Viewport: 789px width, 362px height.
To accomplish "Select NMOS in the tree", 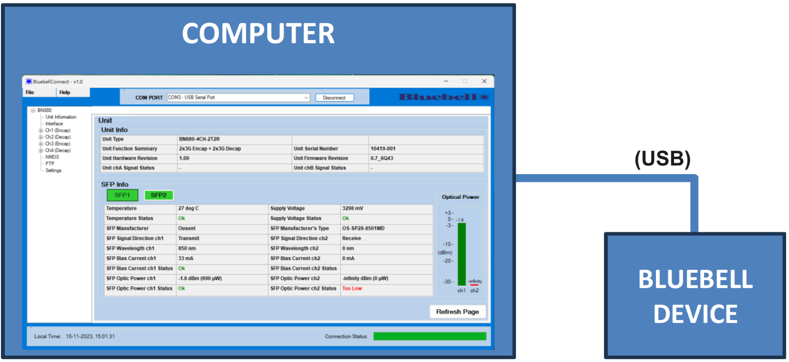I will [x=52, y=157].
